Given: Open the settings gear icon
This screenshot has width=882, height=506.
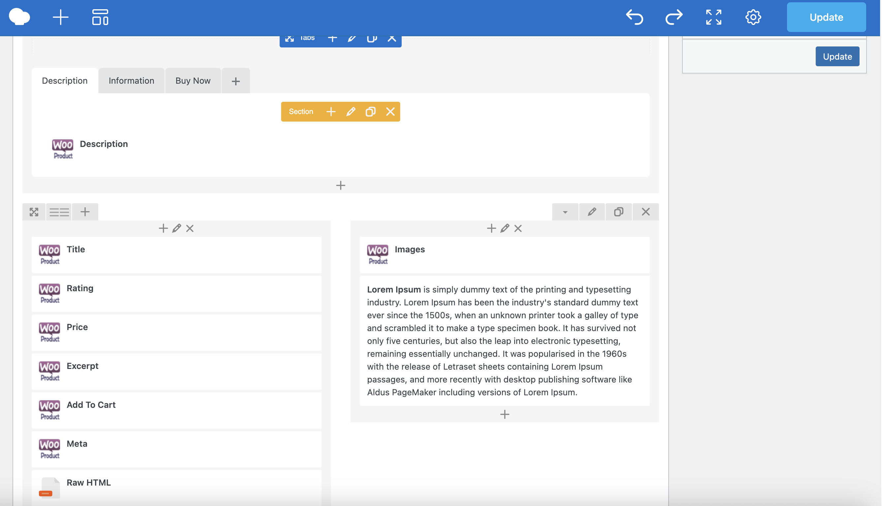Looking at the screenshot, I should tap(753, 17).
